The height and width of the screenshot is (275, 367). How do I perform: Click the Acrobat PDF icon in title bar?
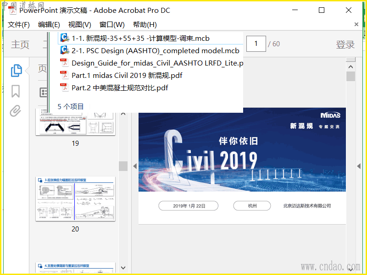12,10
